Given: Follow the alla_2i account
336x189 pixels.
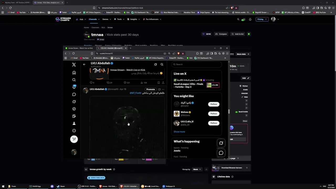Looking at the screenshot, I should [x=214, y=123].
